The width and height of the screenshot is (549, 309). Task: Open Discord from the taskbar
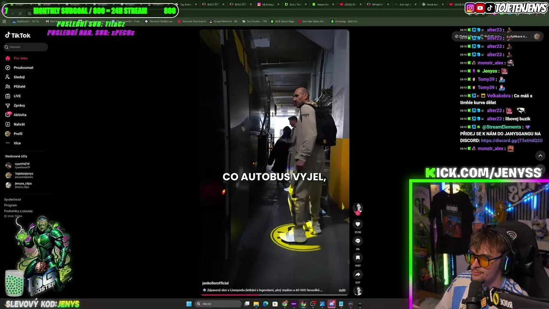click(x=332, y=304)
